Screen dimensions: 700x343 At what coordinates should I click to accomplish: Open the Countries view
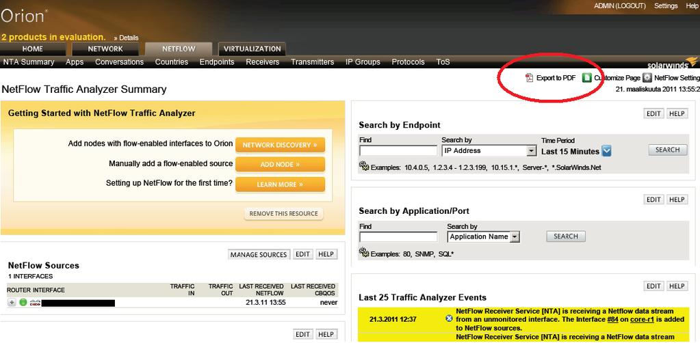point(172,62)
